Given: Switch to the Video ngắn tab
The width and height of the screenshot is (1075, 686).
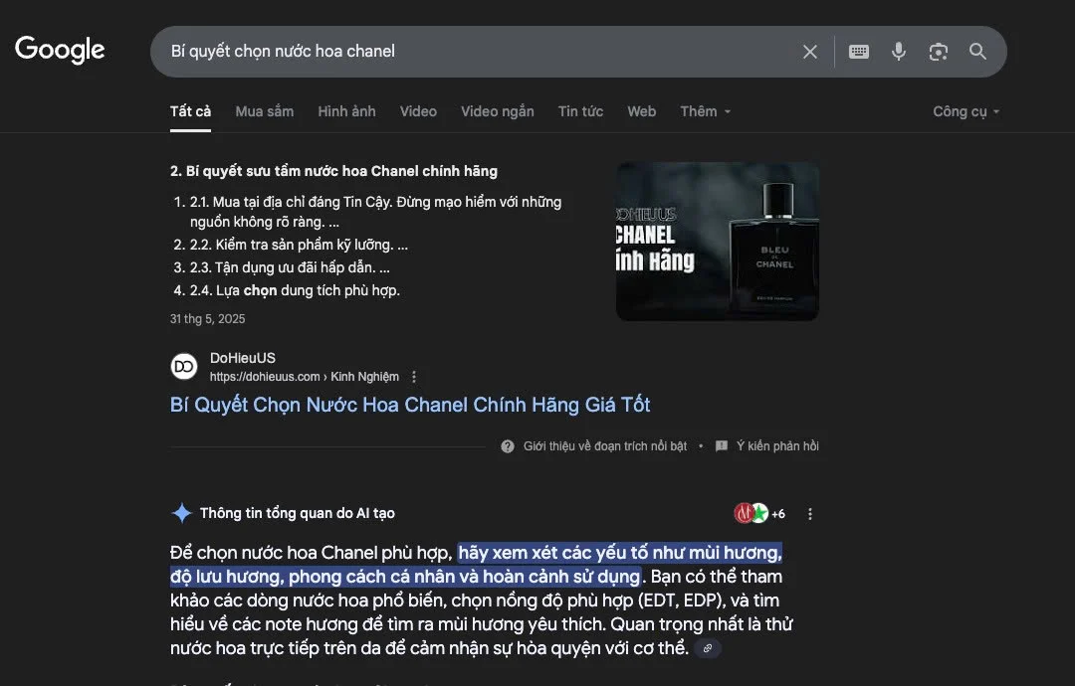Looking at the screenshot, I should click(x=497, y=111).
